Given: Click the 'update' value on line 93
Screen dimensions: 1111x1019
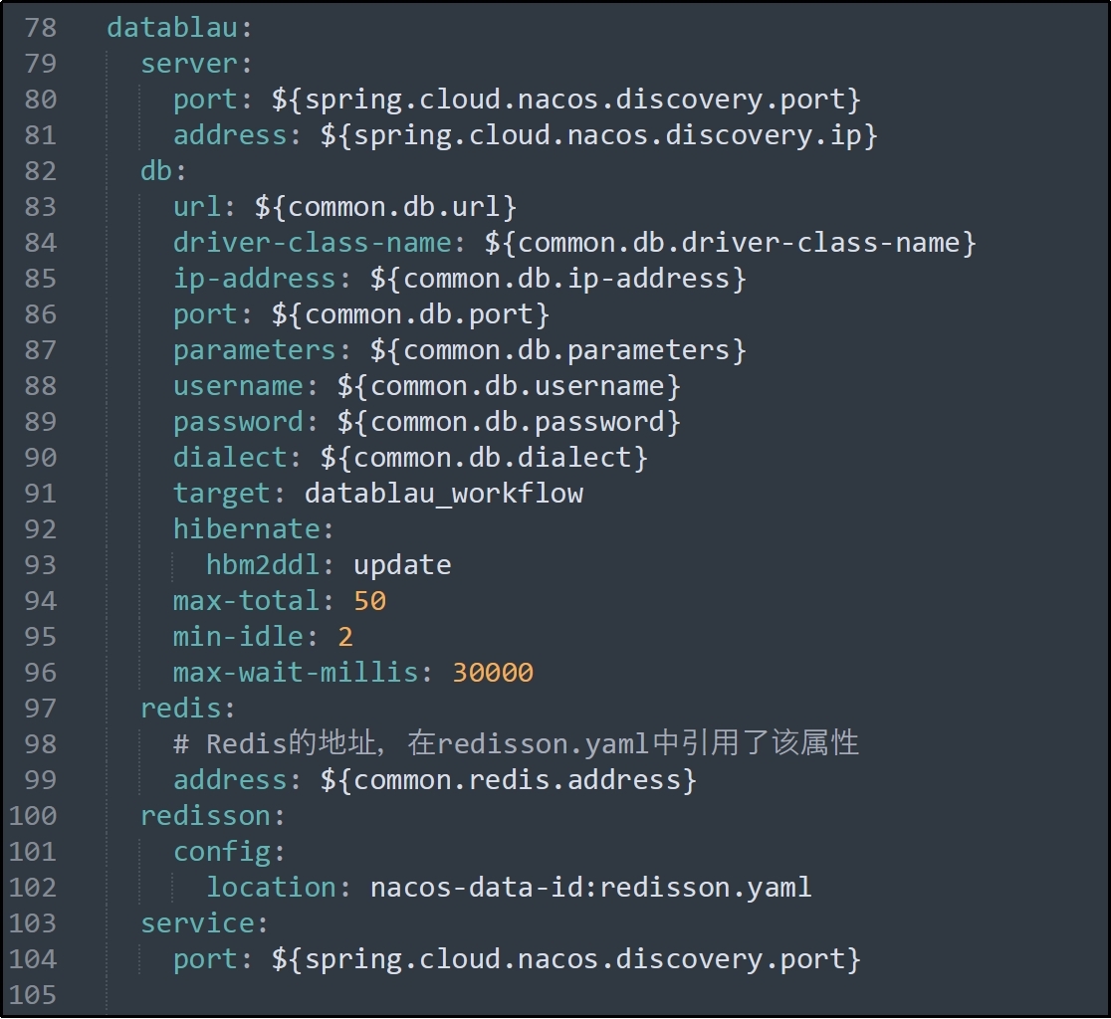Looking at the screenshot, I should pyautogui.click(x=402, y=566).
